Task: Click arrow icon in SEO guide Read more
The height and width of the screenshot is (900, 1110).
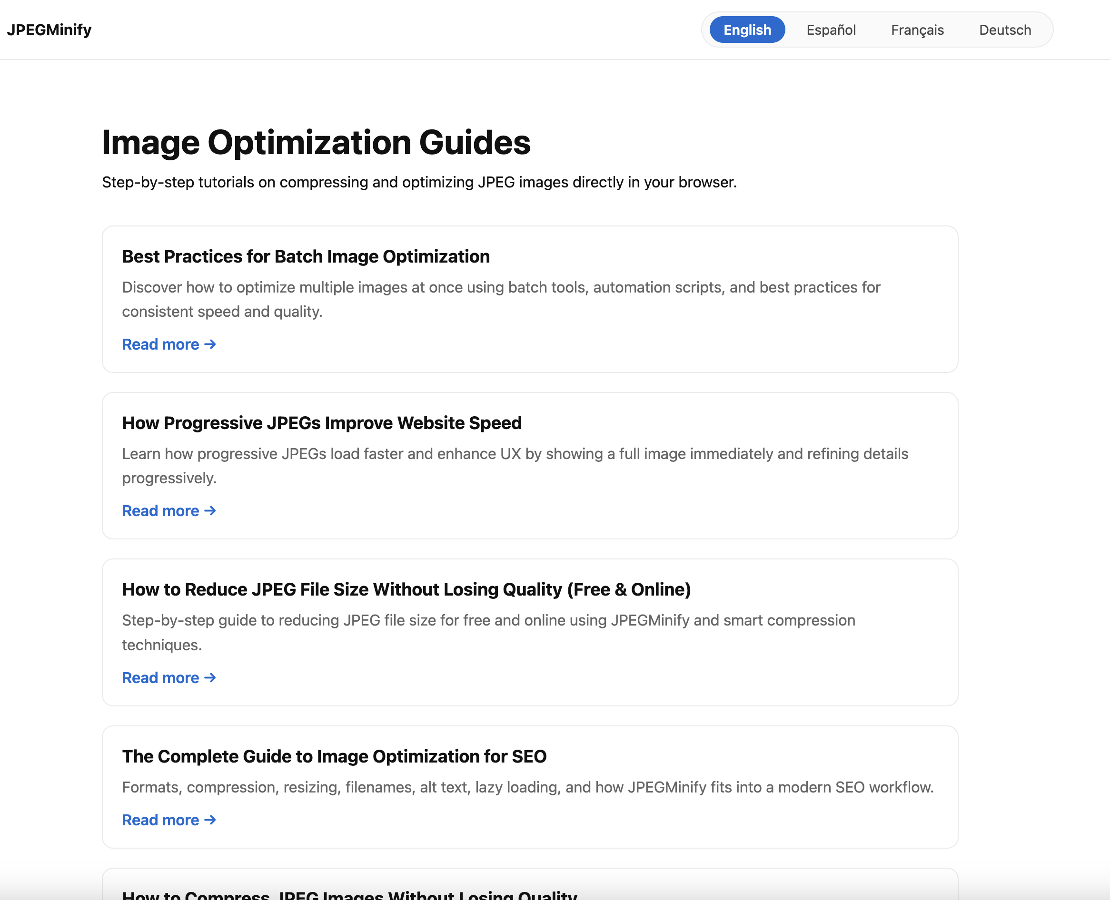Action: tap(210, 820)
